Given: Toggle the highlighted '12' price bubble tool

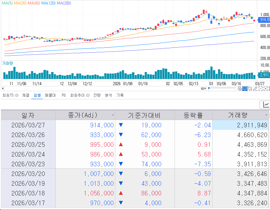Looking at the screenshot, I should tap(245, 88).
